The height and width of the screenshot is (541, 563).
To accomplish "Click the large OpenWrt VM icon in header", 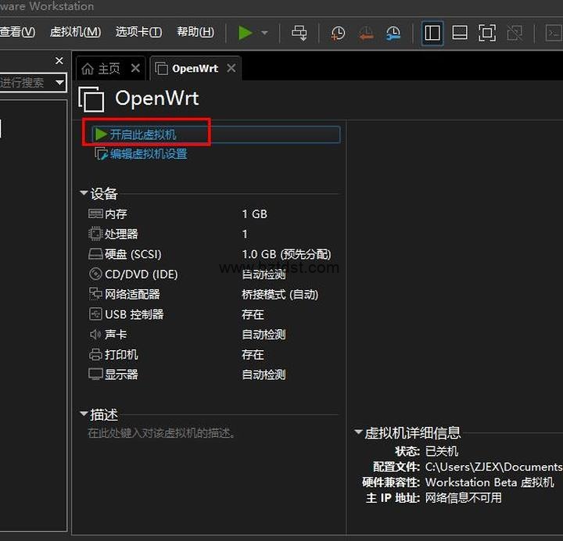I will click(x=91, y=99).
